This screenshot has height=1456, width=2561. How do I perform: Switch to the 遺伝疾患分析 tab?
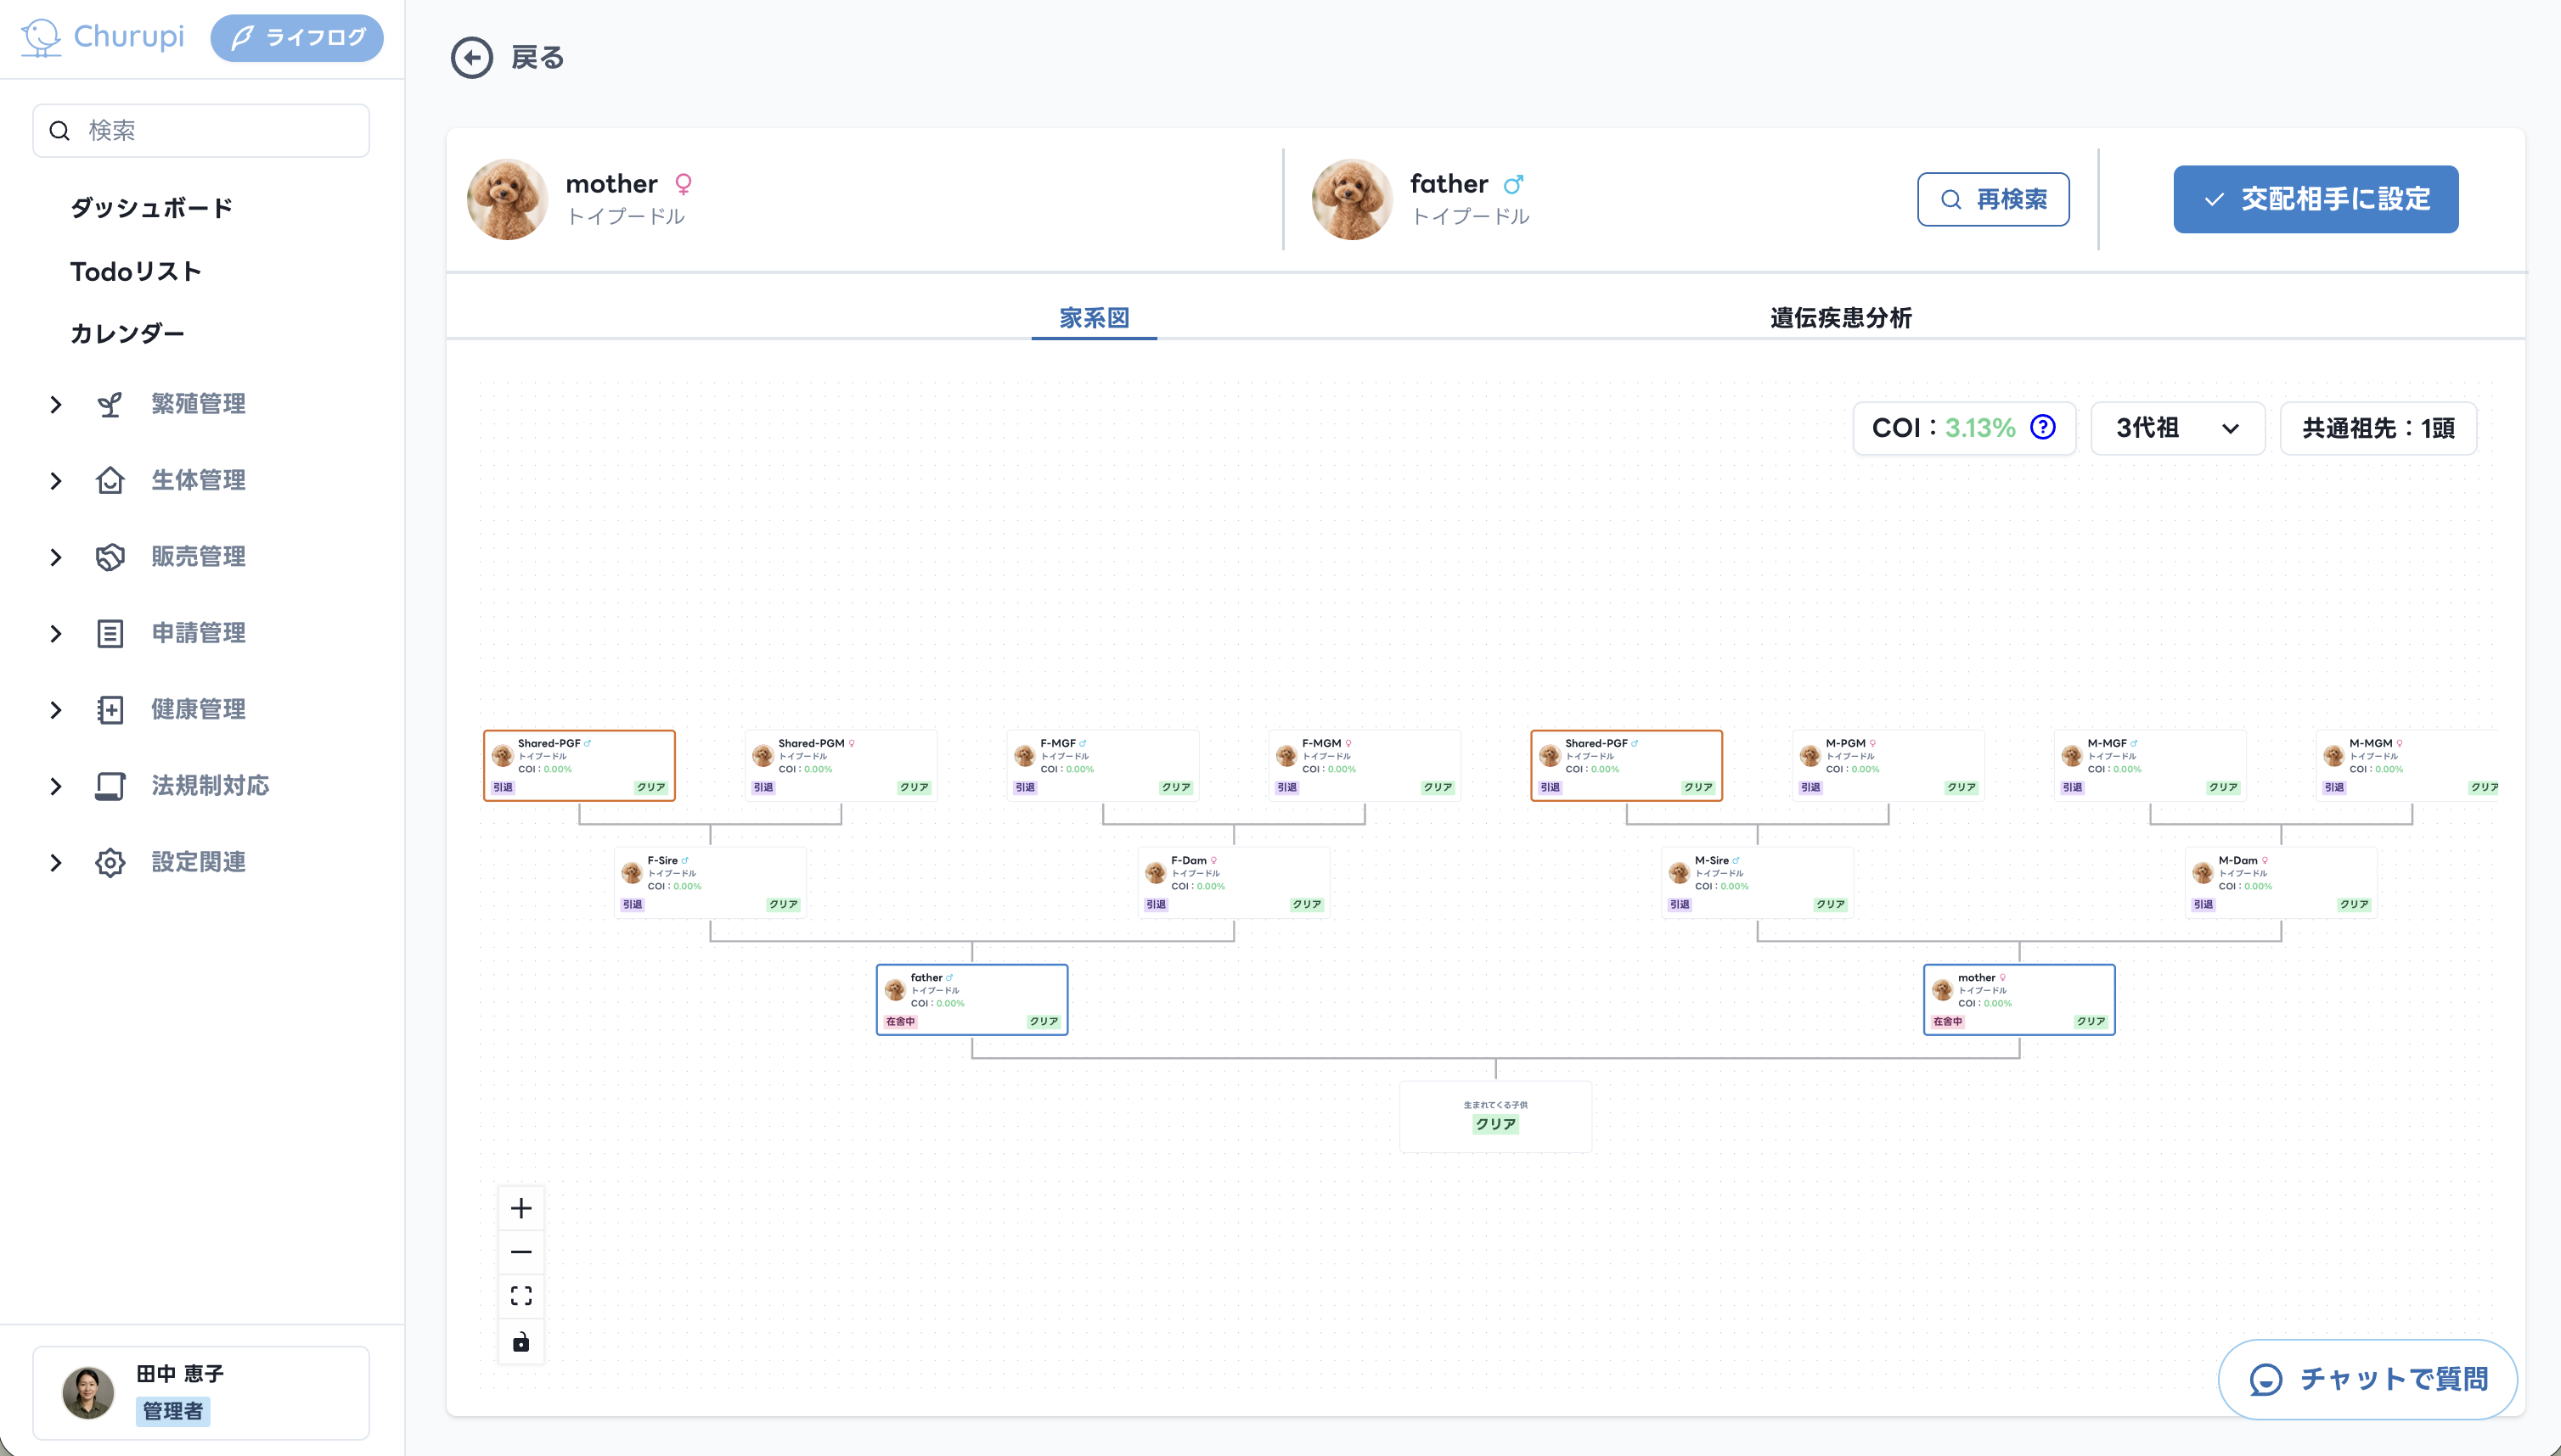pos(1840,318)
